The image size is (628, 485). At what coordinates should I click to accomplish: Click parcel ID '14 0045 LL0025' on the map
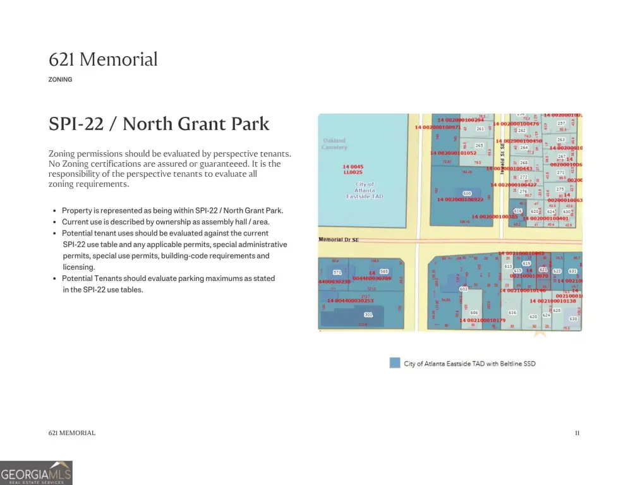353,169
